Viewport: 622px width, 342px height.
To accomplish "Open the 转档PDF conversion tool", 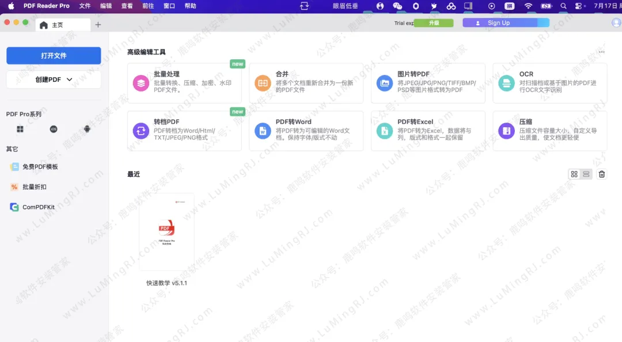I will click(x=184, y=131).
